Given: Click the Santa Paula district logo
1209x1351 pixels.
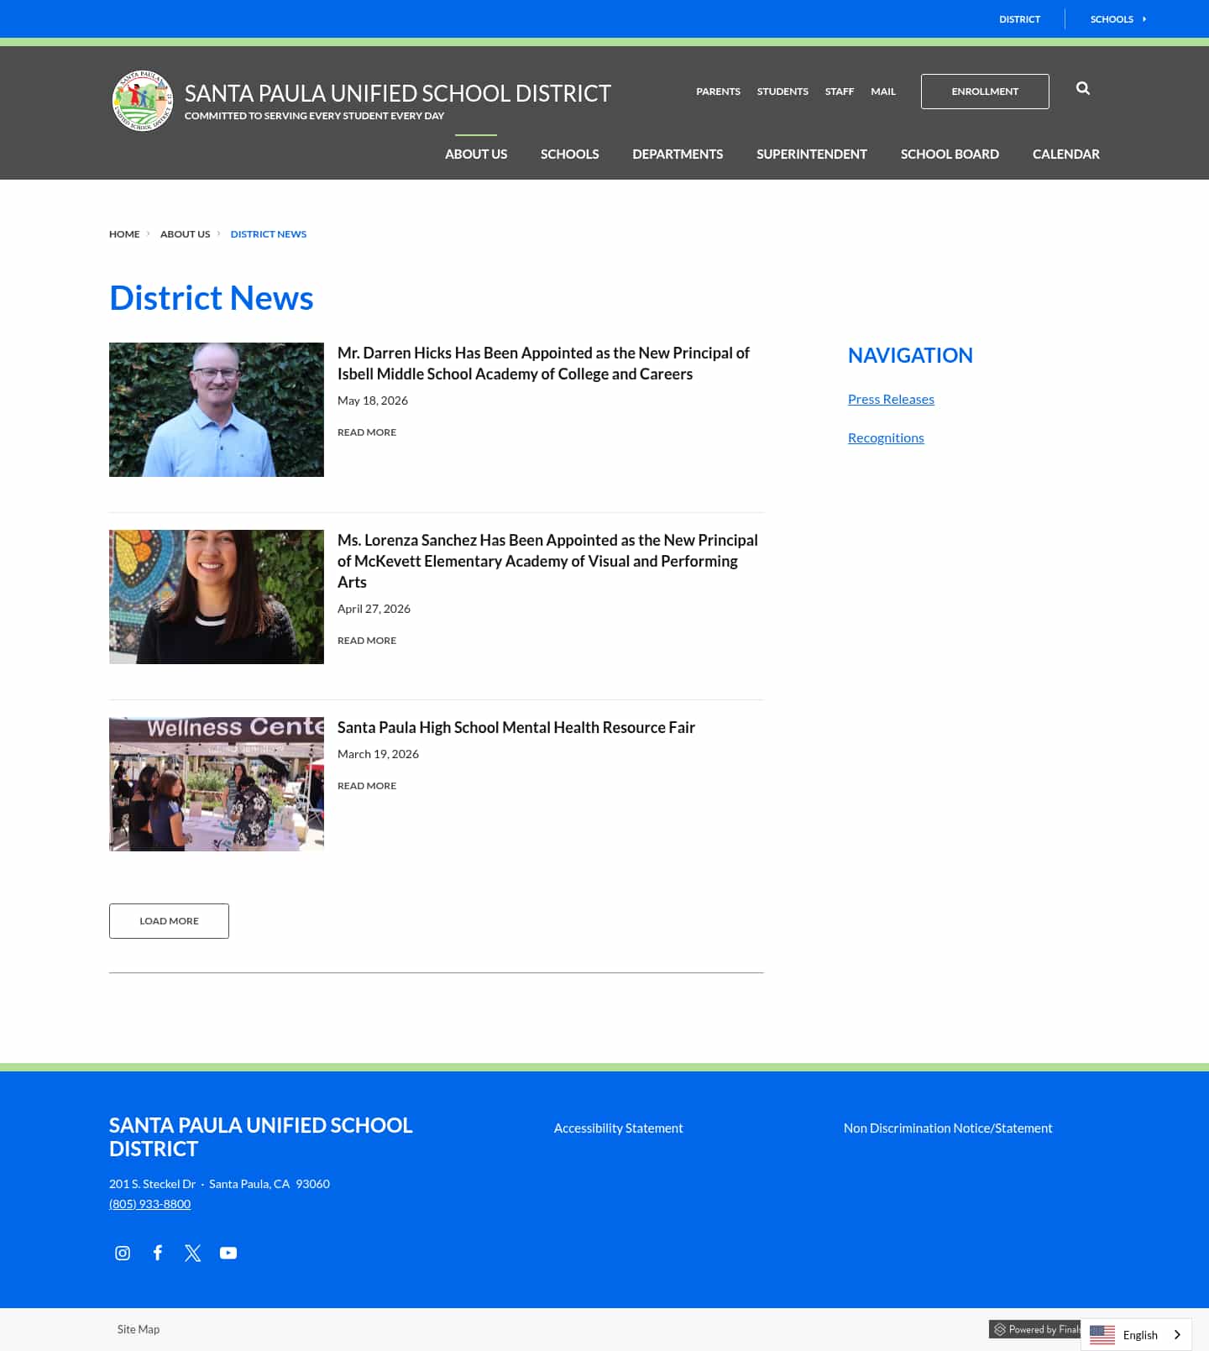Looking at the screenshot, I should (143, 101).
